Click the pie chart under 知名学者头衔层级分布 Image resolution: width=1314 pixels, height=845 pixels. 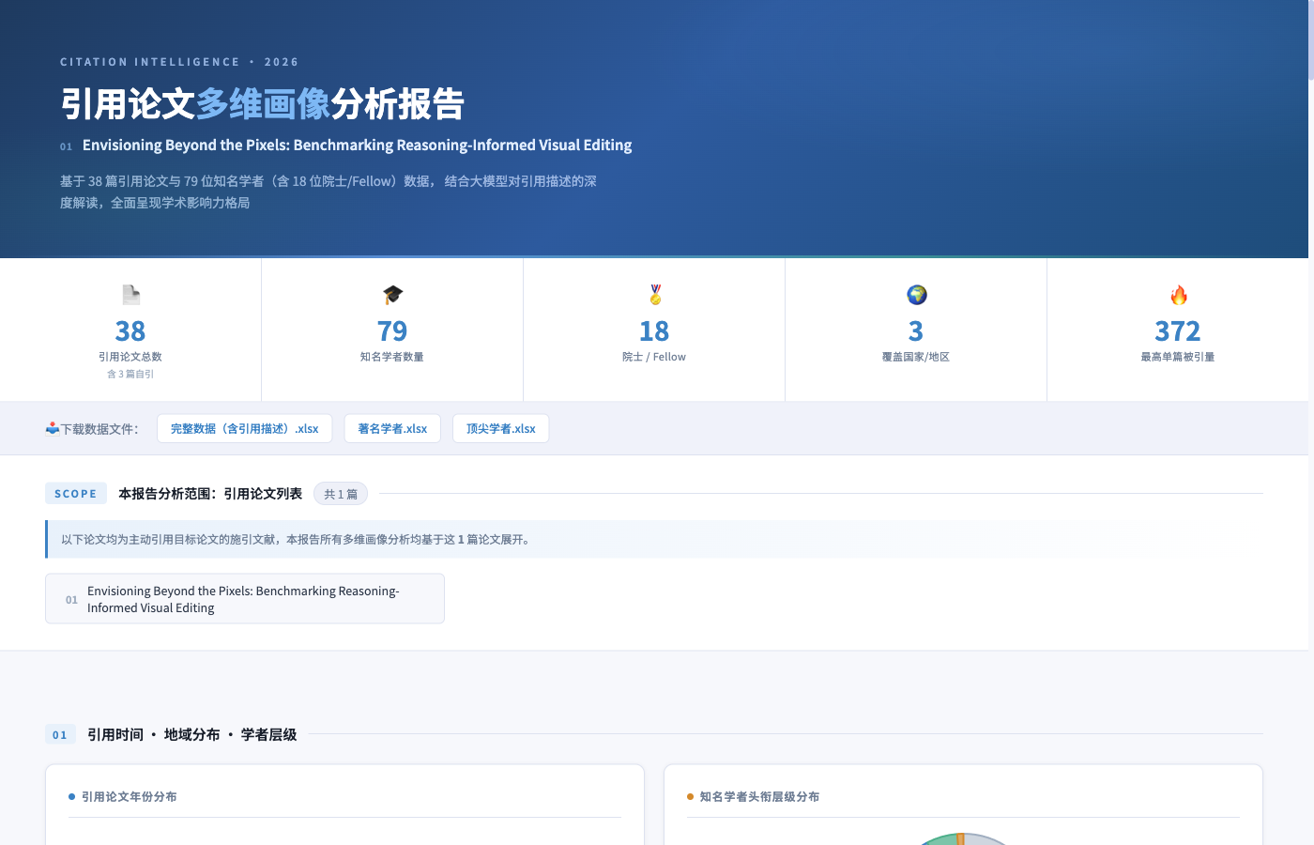pyautogui.click(x=962, y=840)
